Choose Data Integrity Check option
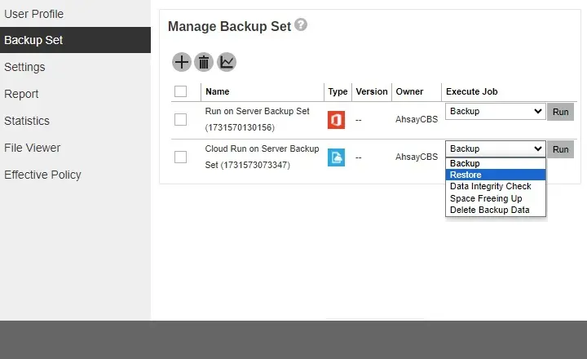The width and height of the screenshot is (587, 359). point(490,186)
